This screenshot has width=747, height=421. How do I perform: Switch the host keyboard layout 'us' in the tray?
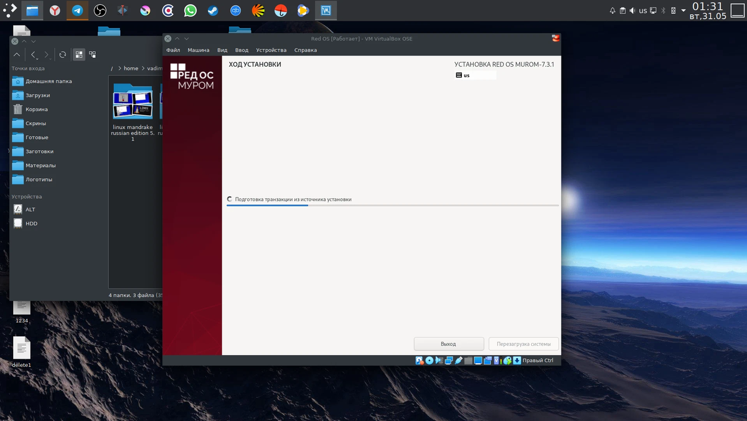[x=643, y=11]
